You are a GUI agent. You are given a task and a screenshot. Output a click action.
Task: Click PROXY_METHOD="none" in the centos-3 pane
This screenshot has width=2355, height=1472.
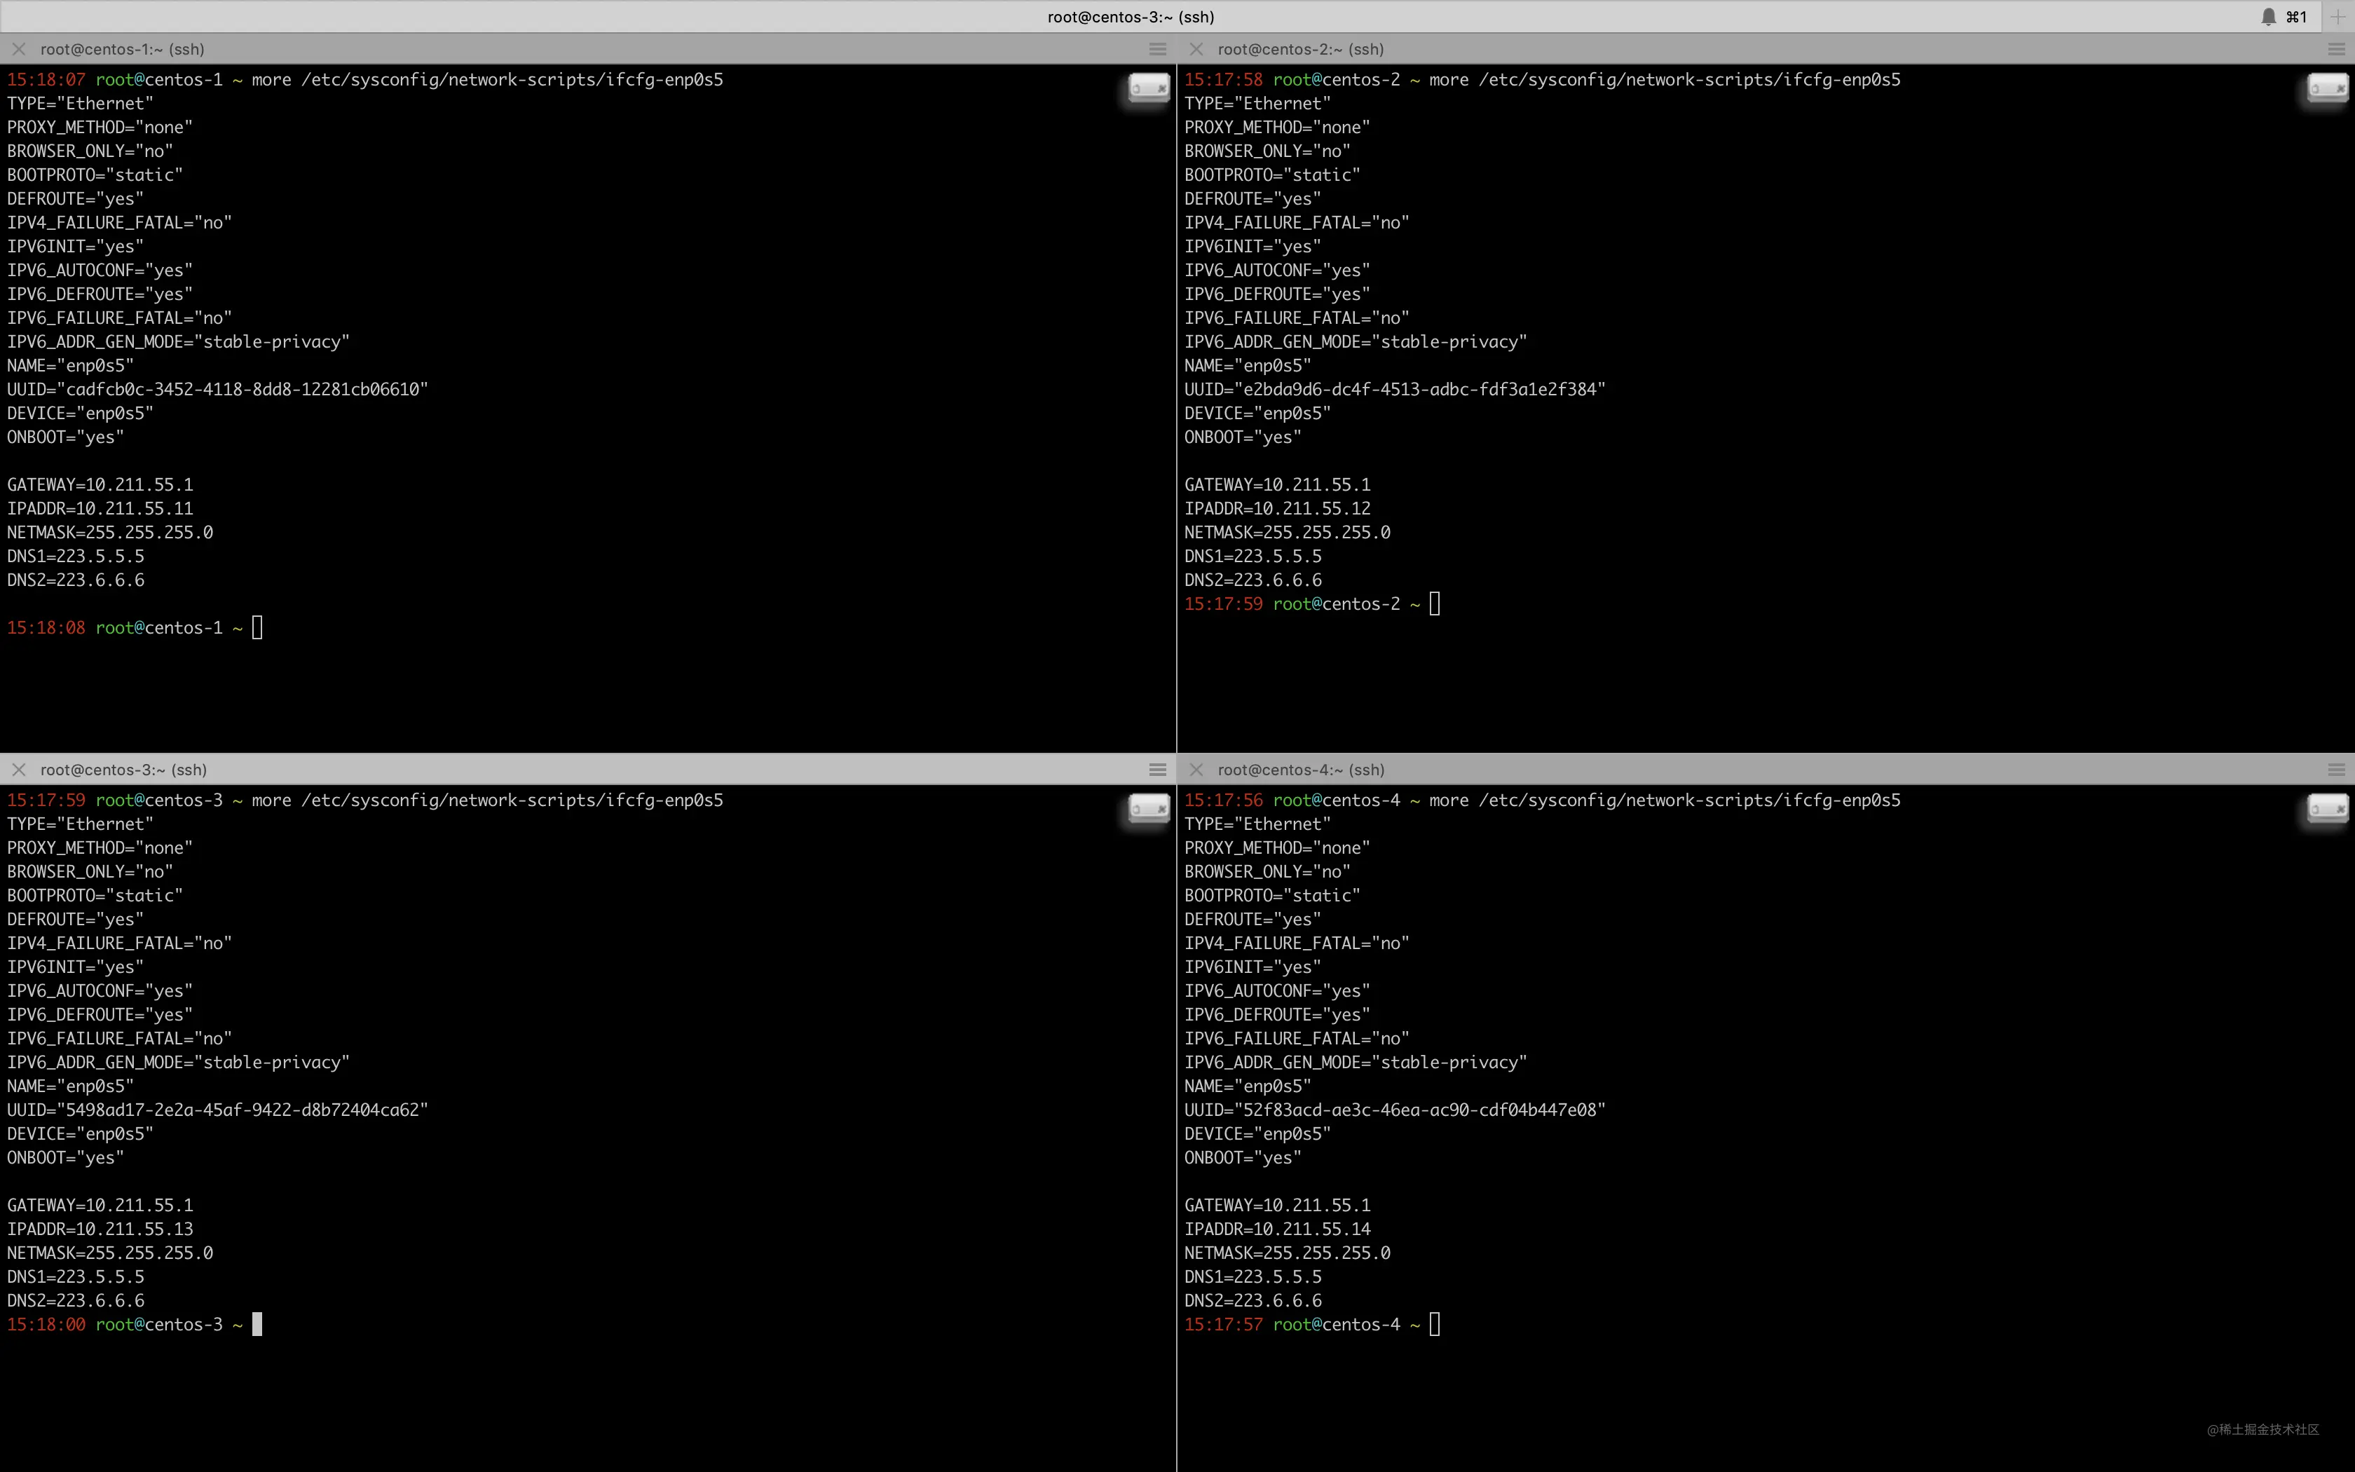click(x=100, y=848)
